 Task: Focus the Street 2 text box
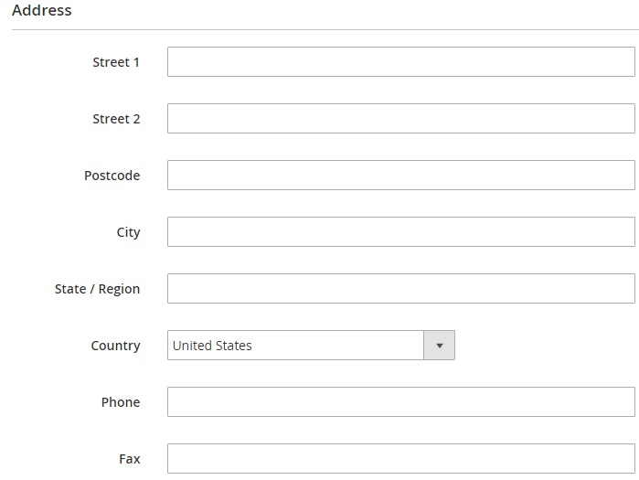click(400, 119)
